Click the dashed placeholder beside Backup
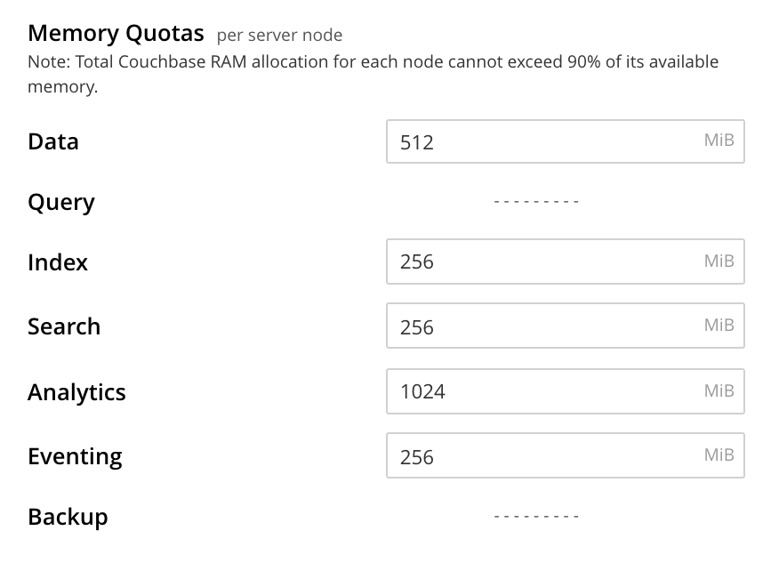This screenshot has height=563, width=771. coord(536,516)
